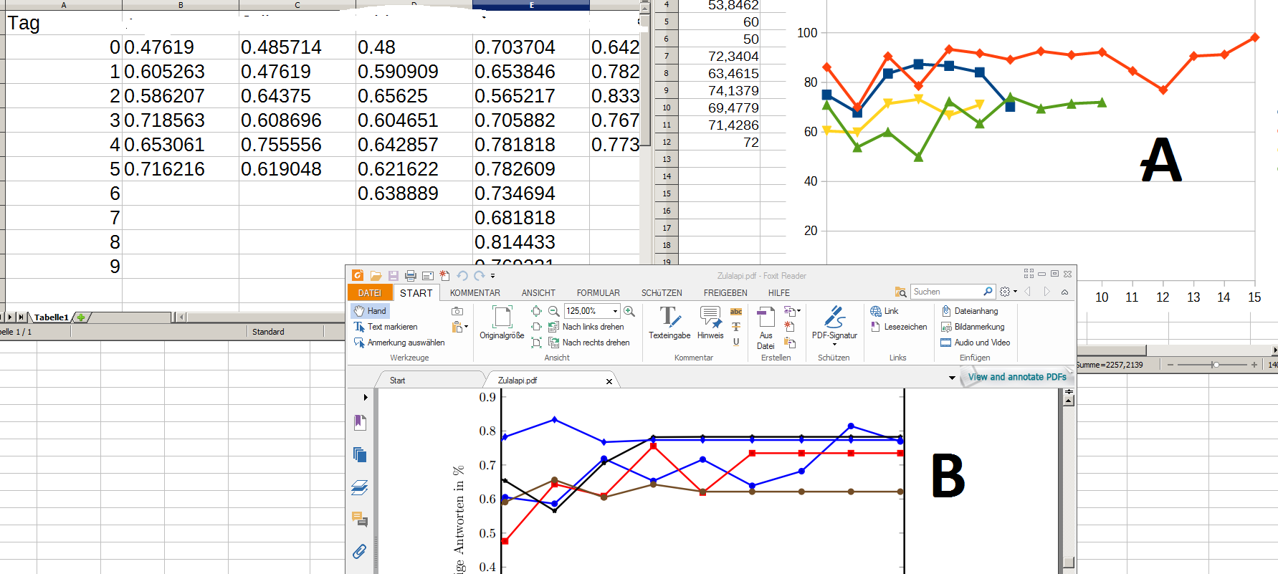
Task: Click Nach links drehen button
Action: (586, 327)
